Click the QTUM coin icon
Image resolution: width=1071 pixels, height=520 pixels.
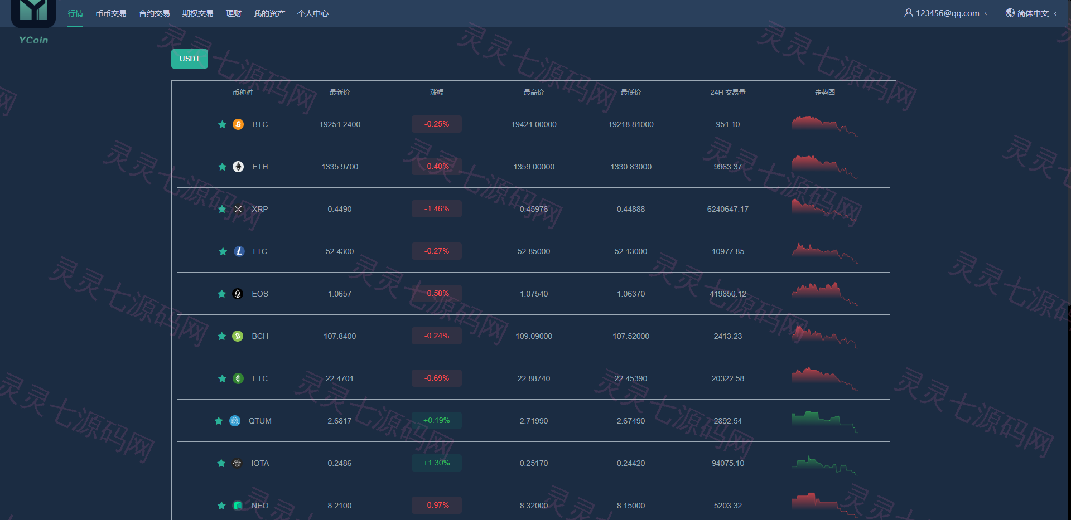(235, 421)
